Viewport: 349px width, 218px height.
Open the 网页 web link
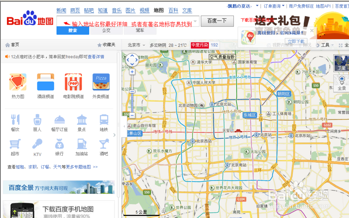pyautogui.click(x=75, y=10)
